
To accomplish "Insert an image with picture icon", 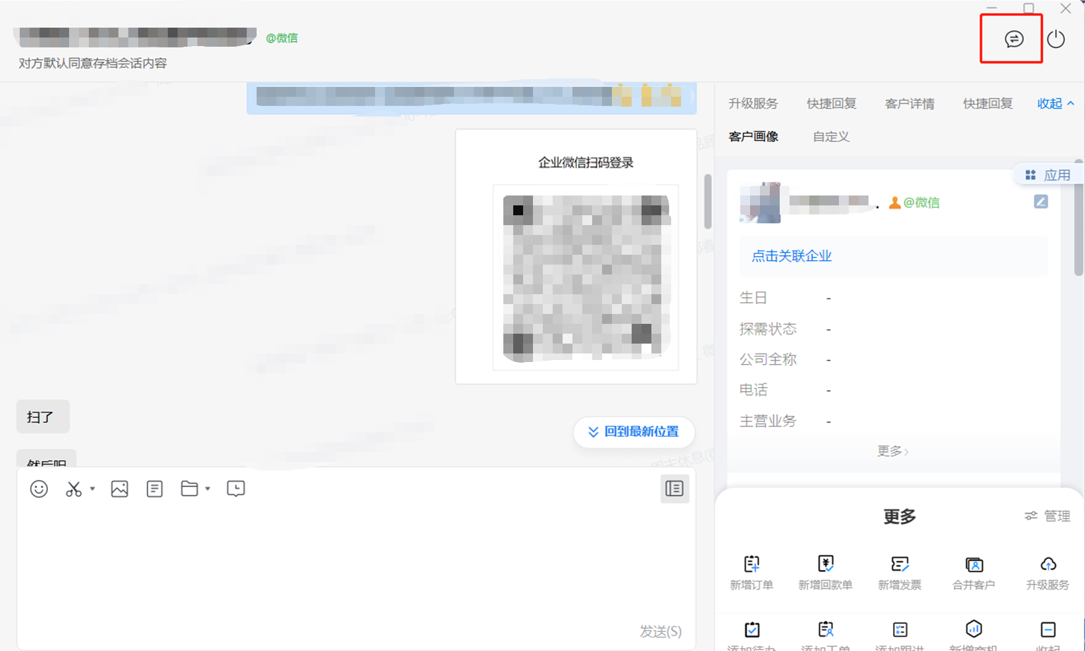I will (120, 488).
